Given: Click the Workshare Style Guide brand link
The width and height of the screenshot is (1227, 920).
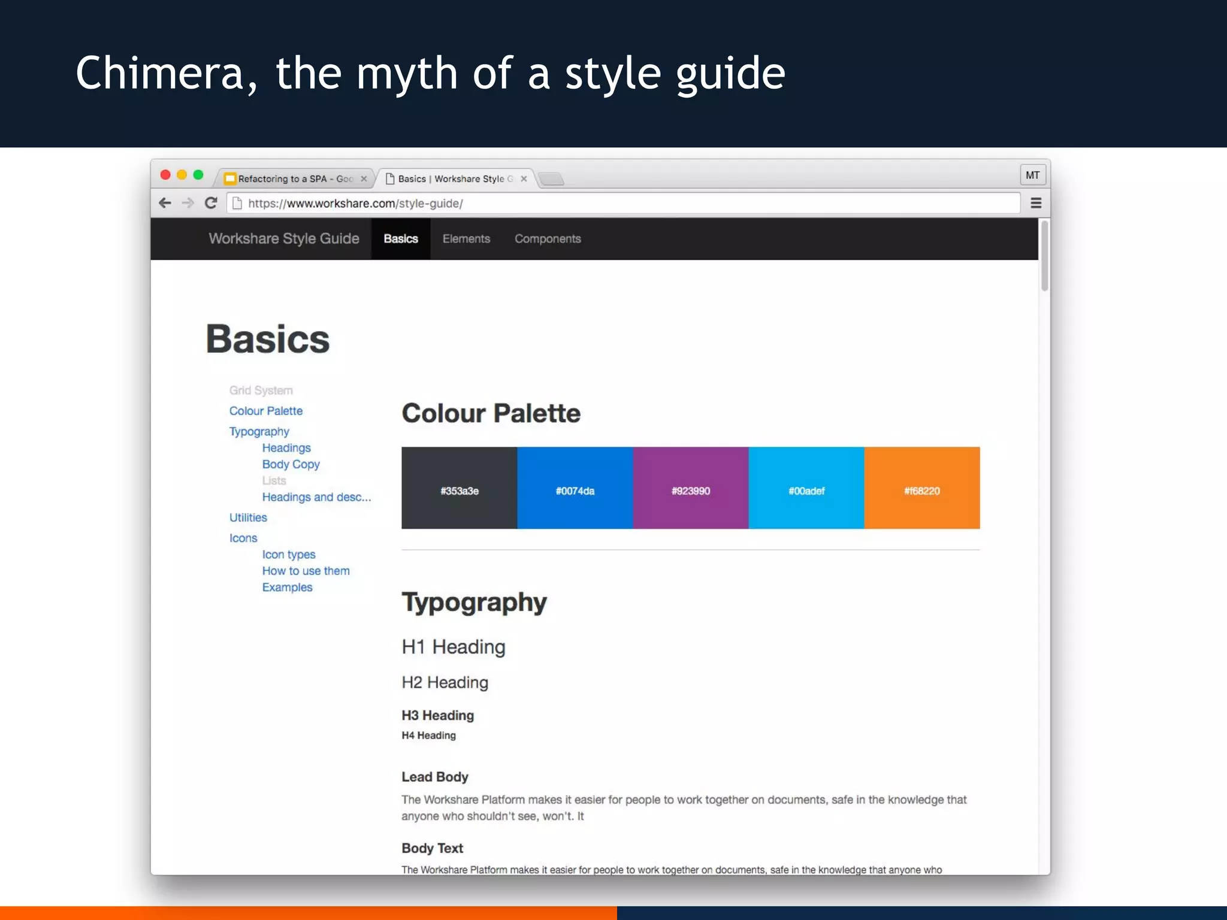Looking at the screenshot, I should pos(284,239).
